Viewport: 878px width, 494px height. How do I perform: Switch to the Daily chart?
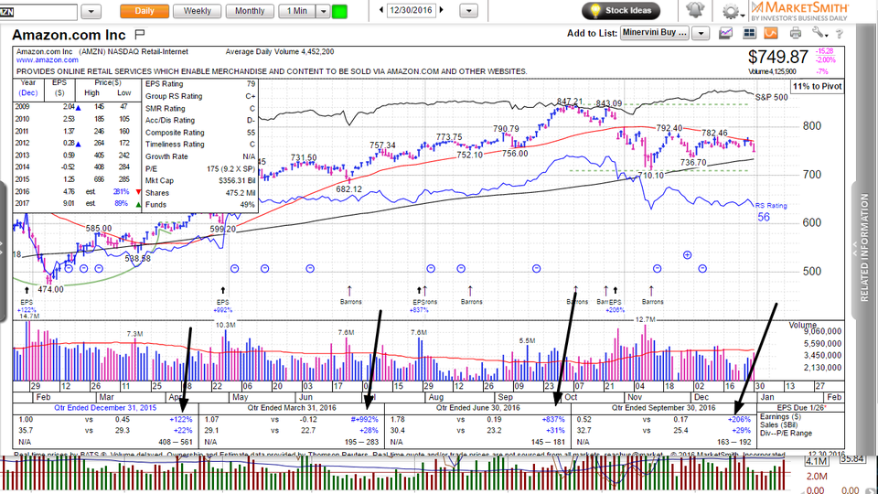point(145,11)
